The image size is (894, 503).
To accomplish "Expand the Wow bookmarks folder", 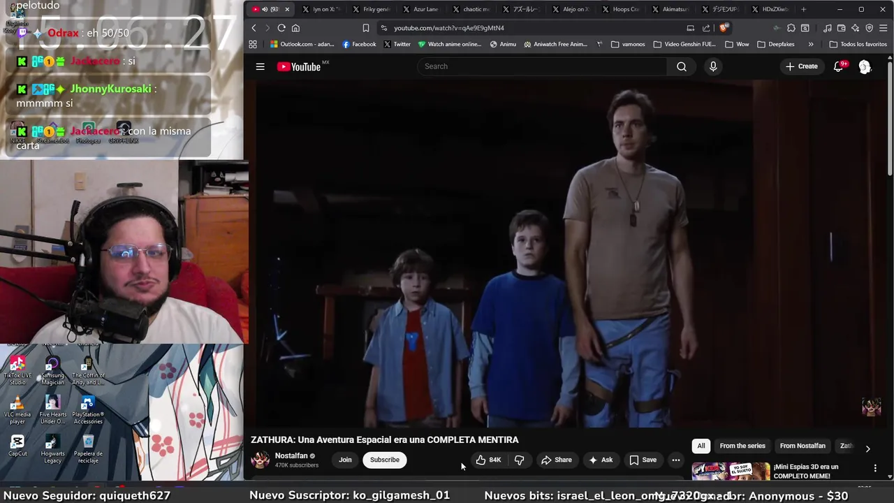I will pyautogui.click(x=738, y=44).
